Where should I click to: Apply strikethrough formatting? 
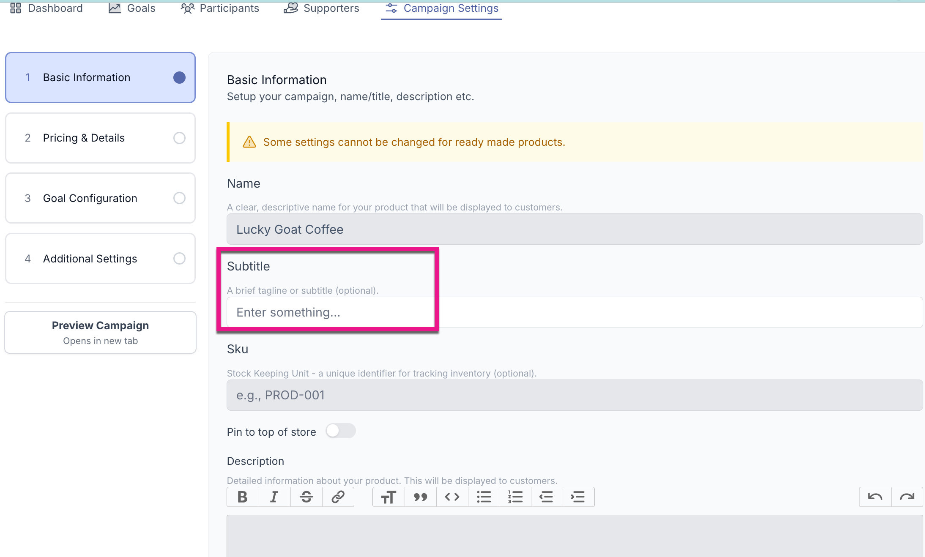[x=306, y=497]
